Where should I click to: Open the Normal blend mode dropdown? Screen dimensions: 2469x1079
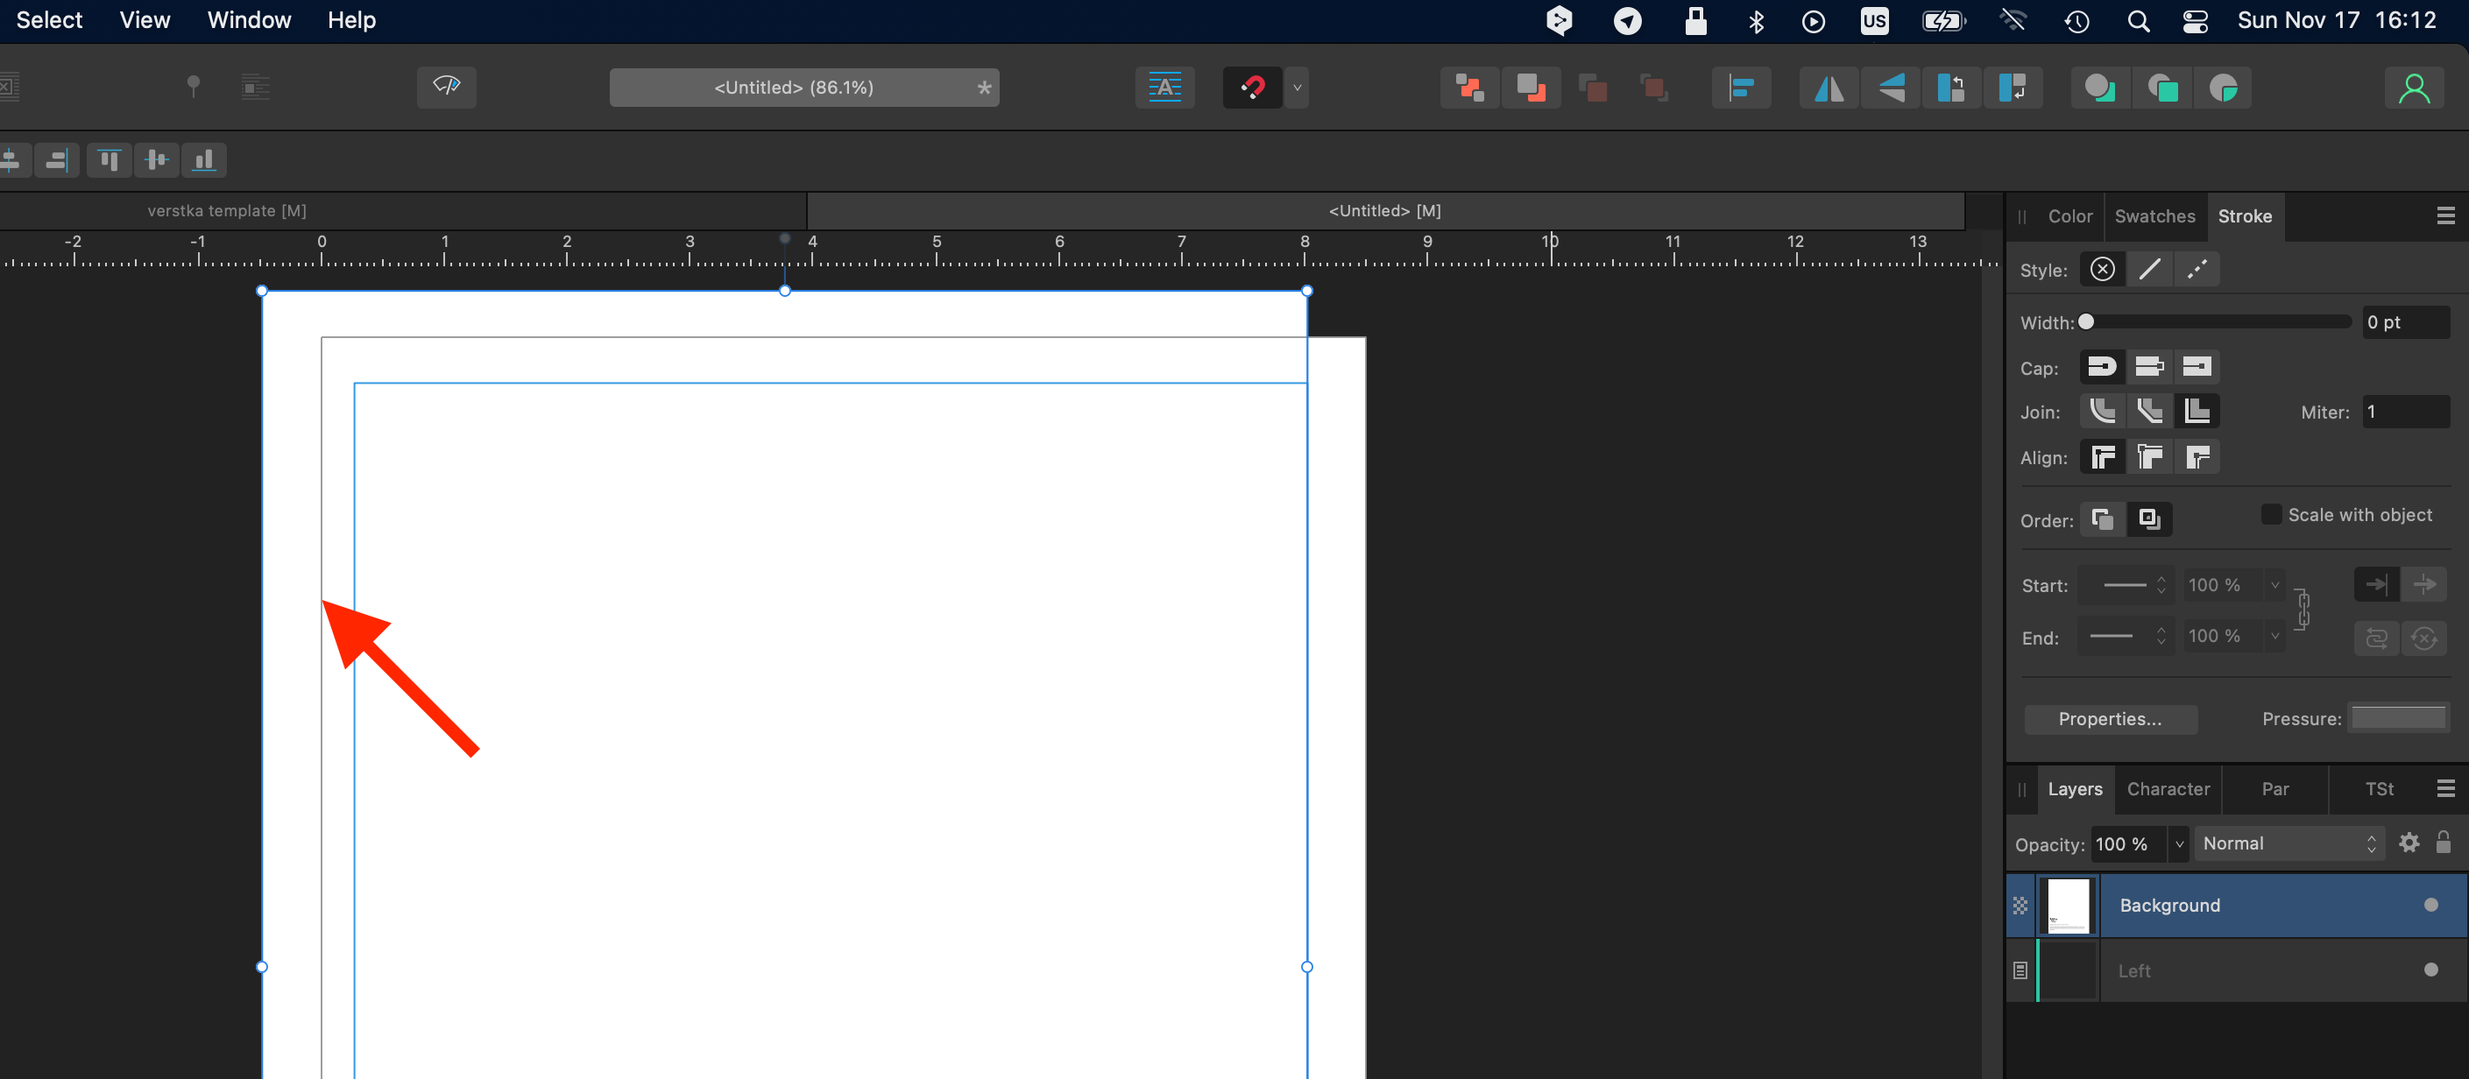(x=2288, y=843)
